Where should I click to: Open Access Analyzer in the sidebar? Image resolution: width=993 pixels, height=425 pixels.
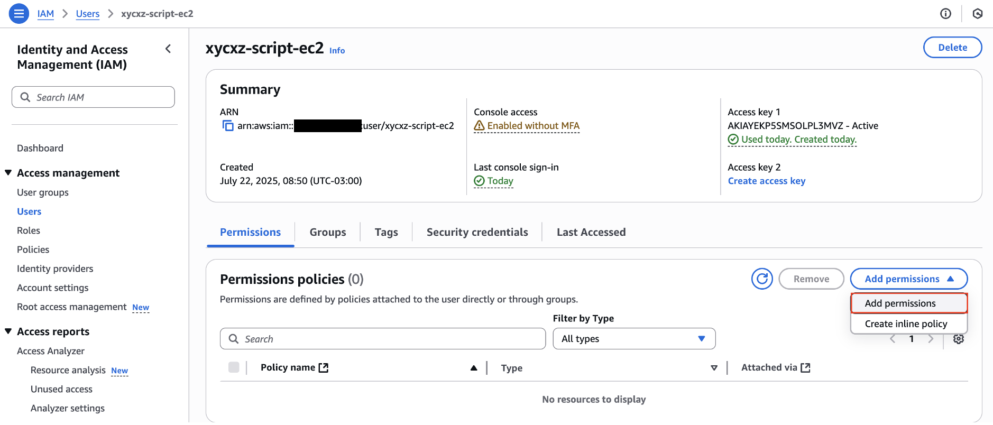(51, 351)
